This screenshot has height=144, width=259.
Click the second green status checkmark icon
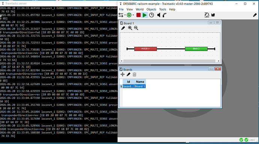pyautogui.click(x=246, y=140)
